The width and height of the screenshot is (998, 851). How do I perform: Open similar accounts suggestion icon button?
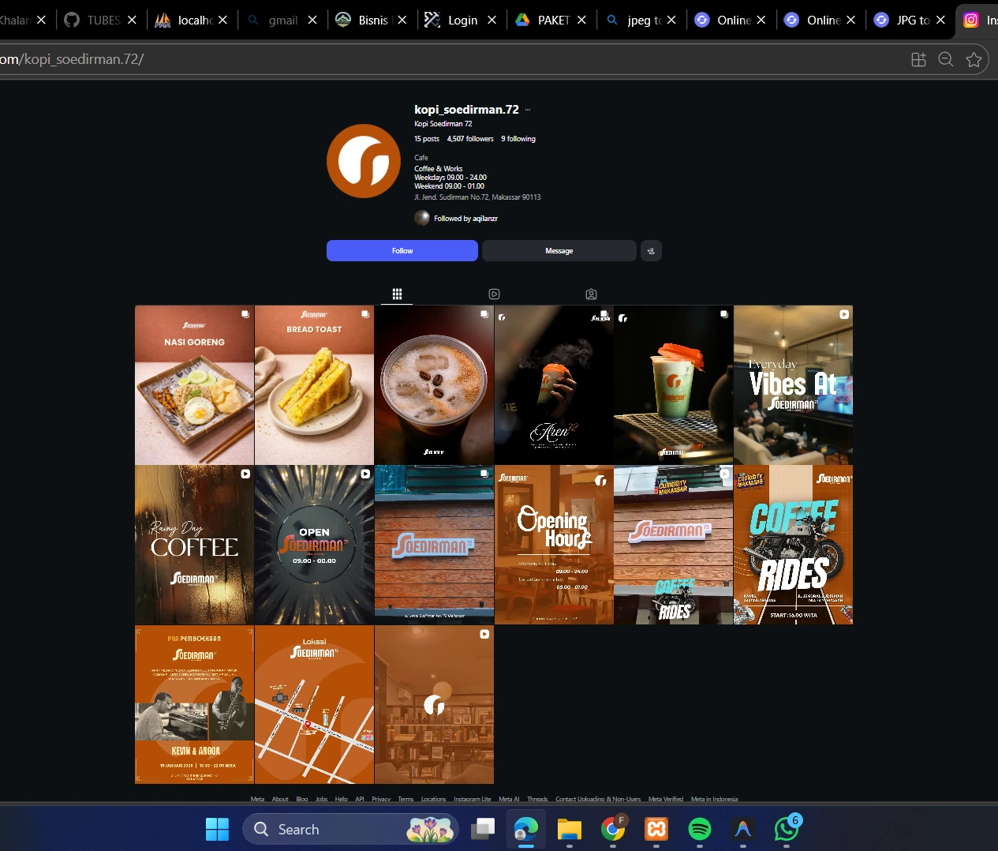[651, 250]
